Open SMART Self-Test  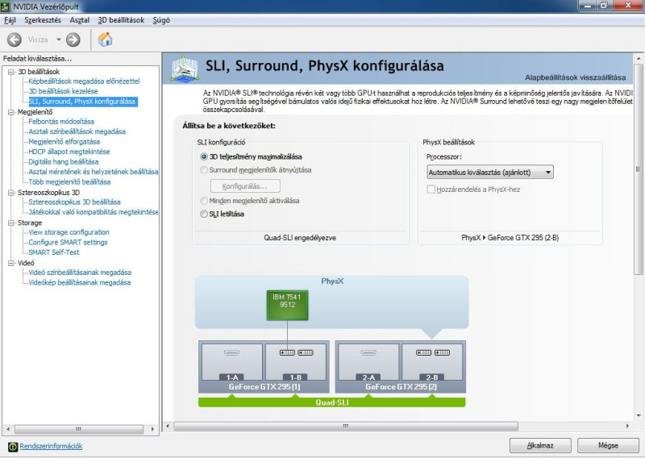pos(54,252)
